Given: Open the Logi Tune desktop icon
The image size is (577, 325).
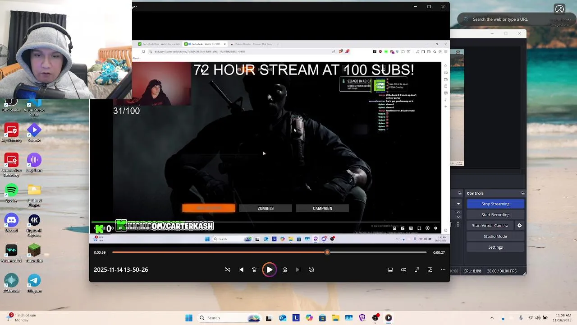Looking at the screenshot, I should (34, 163).
